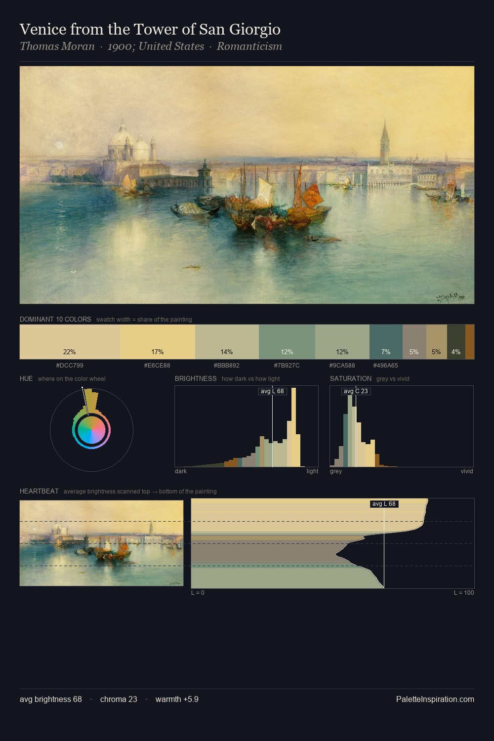Choose the grey-brown 5% swatch
The height and width of the screenshot is (741, 494).
pyautogui.click(x=414, y=341)
